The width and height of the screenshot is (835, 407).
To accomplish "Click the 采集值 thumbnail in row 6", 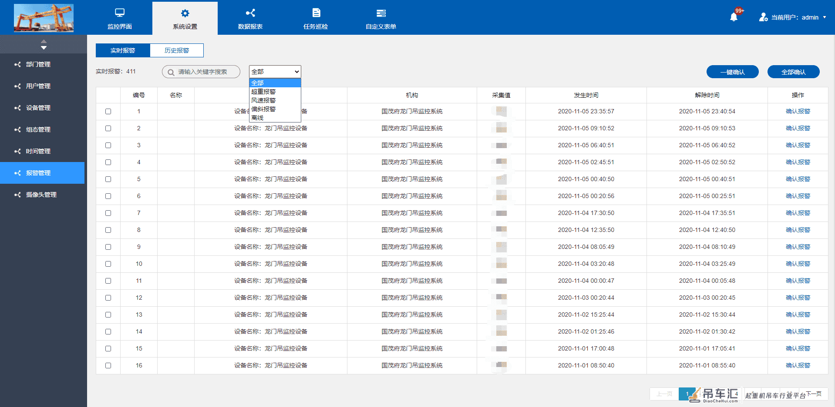I will pyautogui.click(x=501, y=196).
